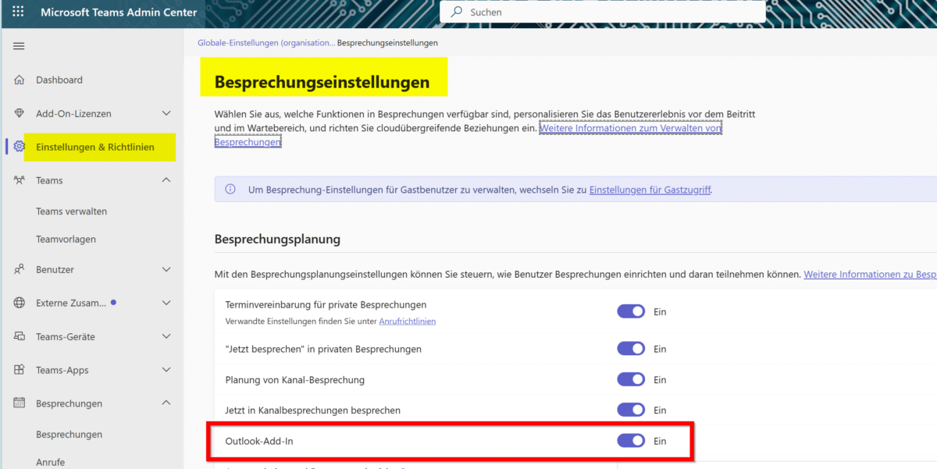
Task: Toggle Jetzt in Kanalbesprechungen besprechen switch
Action: click(631, 410)
